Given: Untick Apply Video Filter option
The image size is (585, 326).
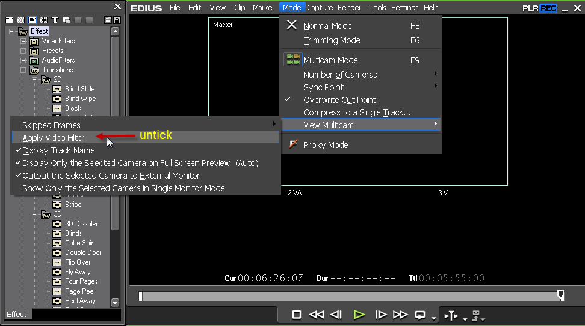Looking at the screenshot, I should click(x=53, y=138).
